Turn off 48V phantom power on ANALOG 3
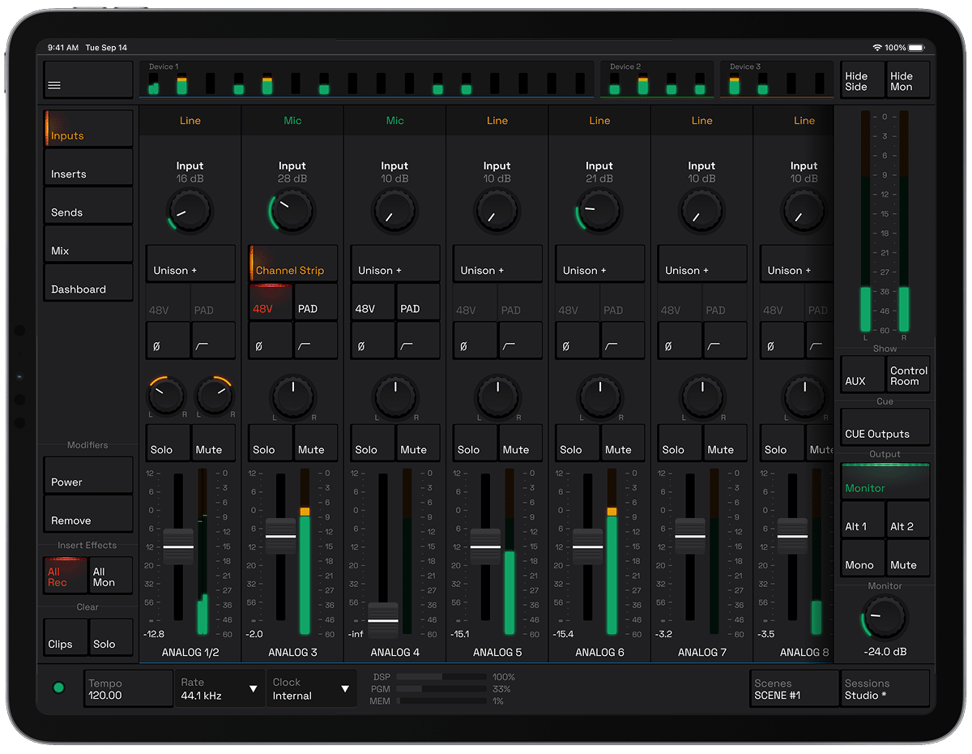The image size is (972, 754). [x=271, y=302]
